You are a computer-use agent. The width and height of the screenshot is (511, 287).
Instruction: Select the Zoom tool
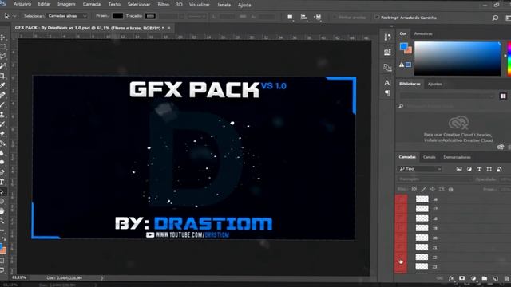(2, 221)
